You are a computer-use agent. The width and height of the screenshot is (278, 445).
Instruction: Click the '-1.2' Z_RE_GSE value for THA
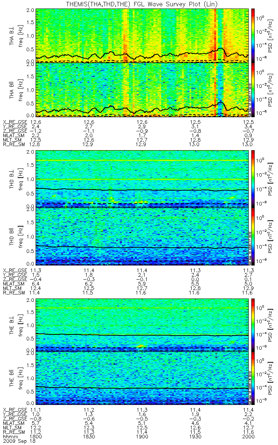35,131
